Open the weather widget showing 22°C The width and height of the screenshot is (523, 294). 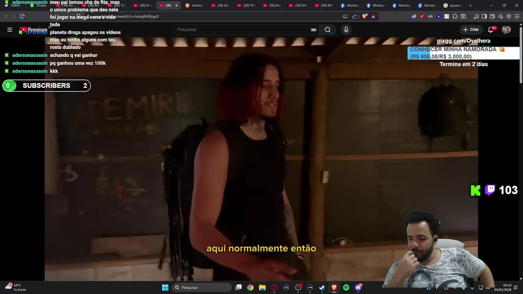tap(16, 287)
